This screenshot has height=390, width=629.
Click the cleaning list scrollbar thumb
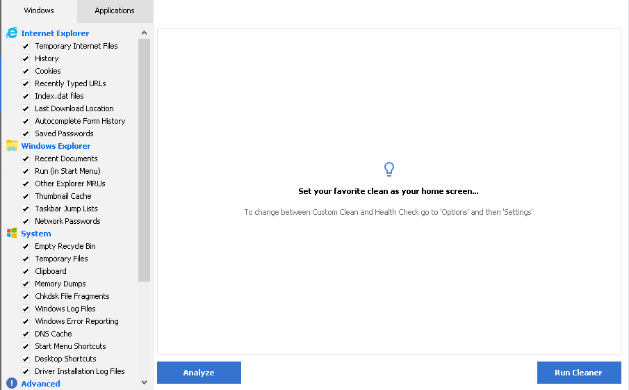(x=145, y=160)
